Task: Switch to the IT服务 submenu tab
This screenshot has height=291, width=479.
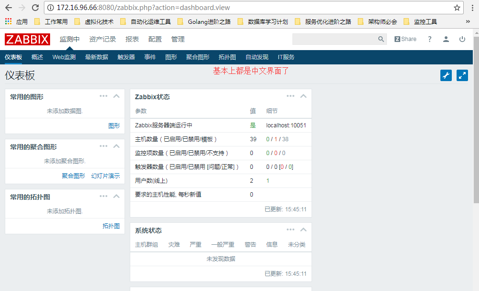Action: [286, 57]
